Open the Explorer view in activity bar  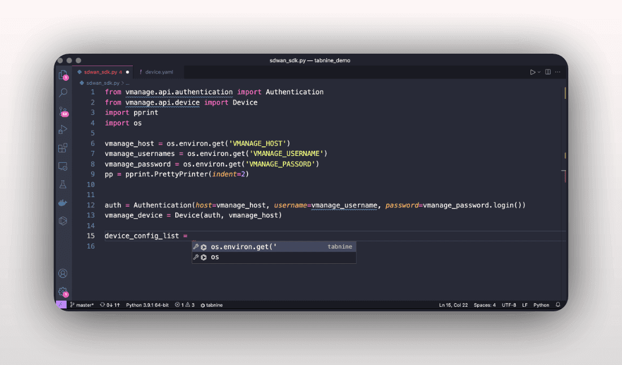(x=63, y=74)
